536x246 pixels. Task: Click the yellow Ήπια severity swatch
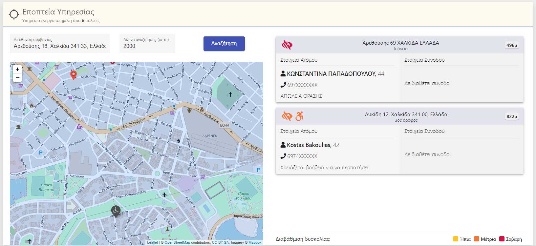coord(456,239)
